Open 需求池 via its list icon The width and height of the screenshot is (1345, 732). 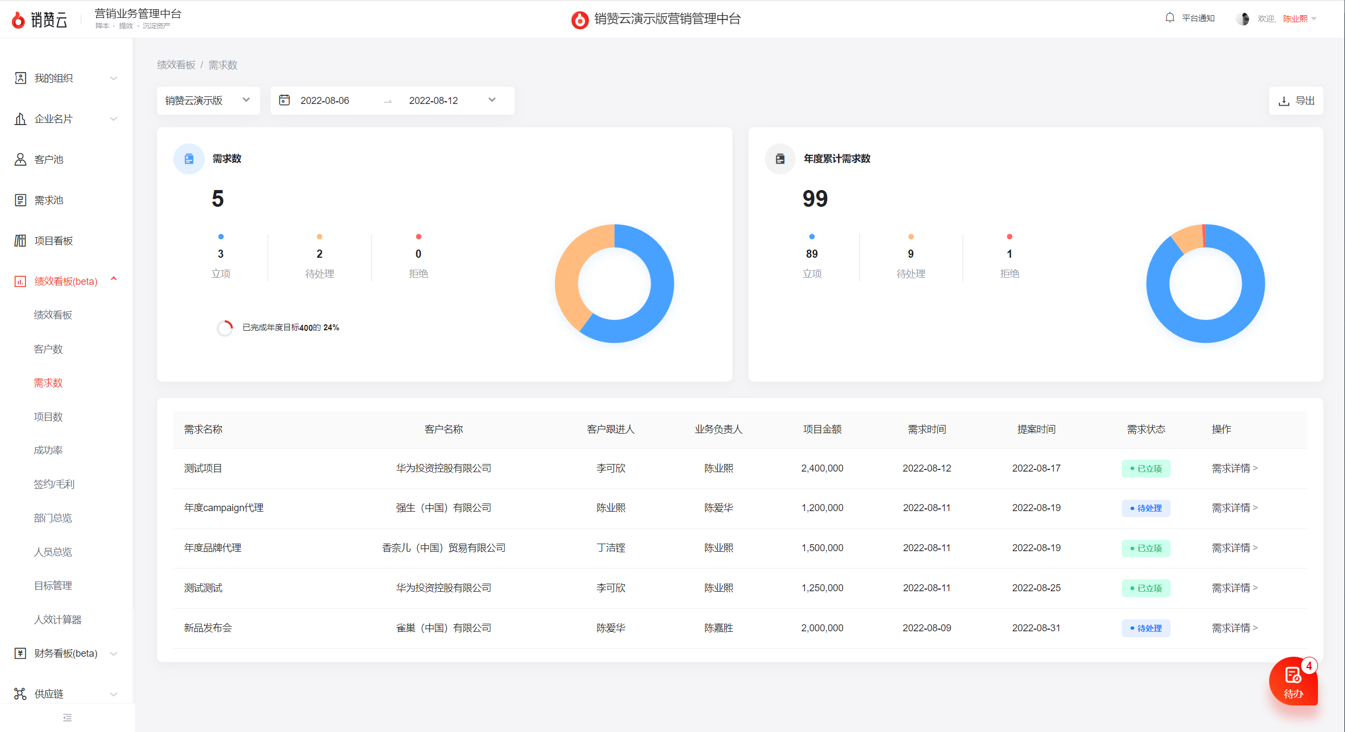point(20,200)
